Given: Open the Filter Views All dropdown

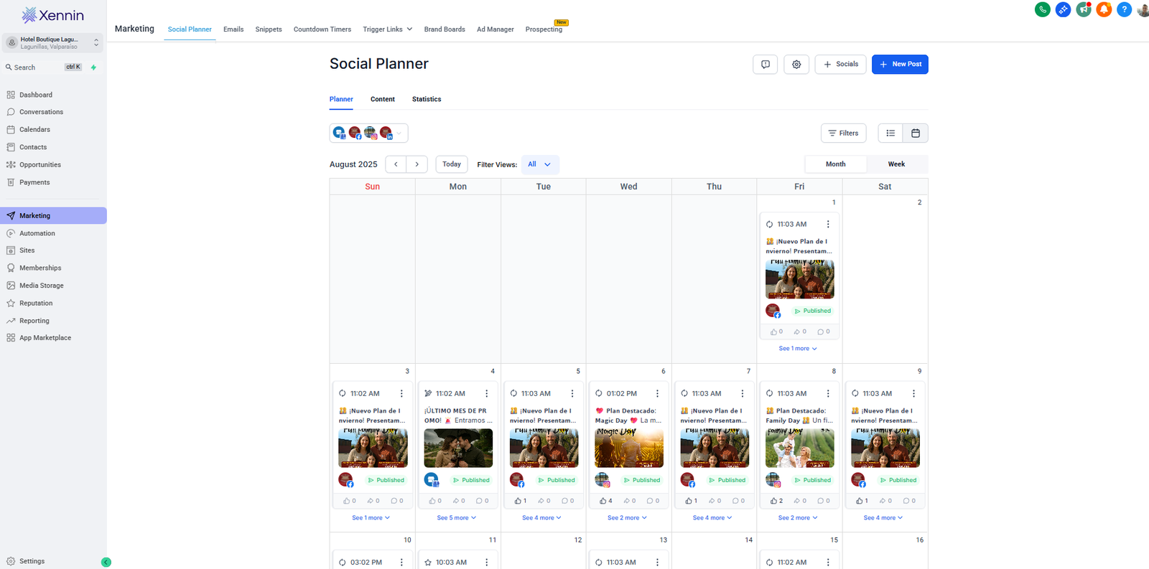Looking at the screenshot, I should pyautogui.click(x=540, y=164).
